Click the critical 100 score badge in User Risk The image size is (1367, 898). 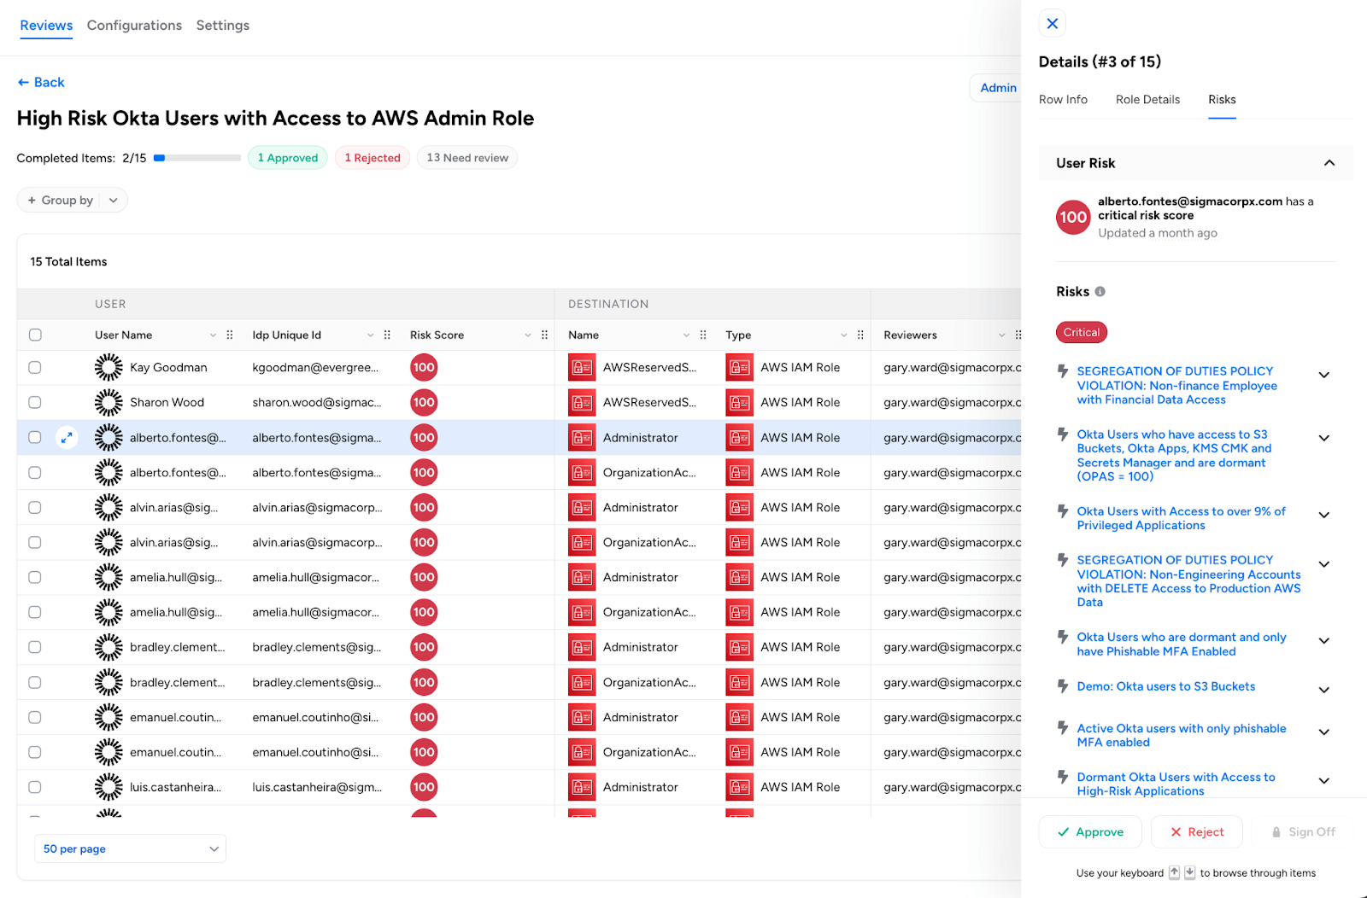[x=1073, y=218]
